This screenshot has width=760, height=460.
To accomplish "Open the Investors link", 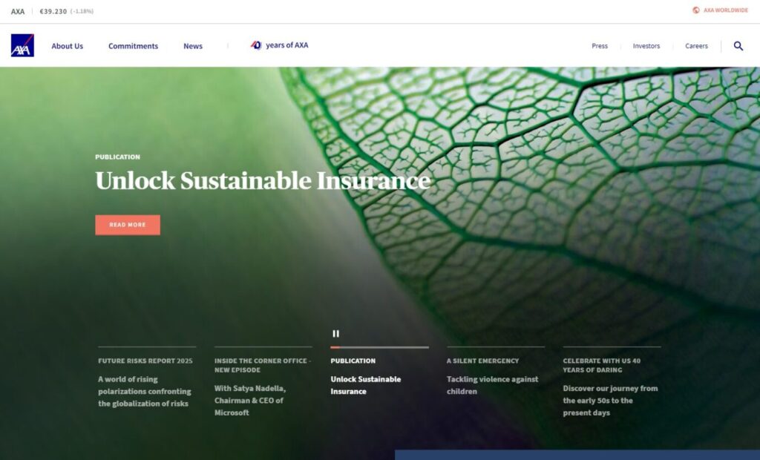I will pos(646,46).
